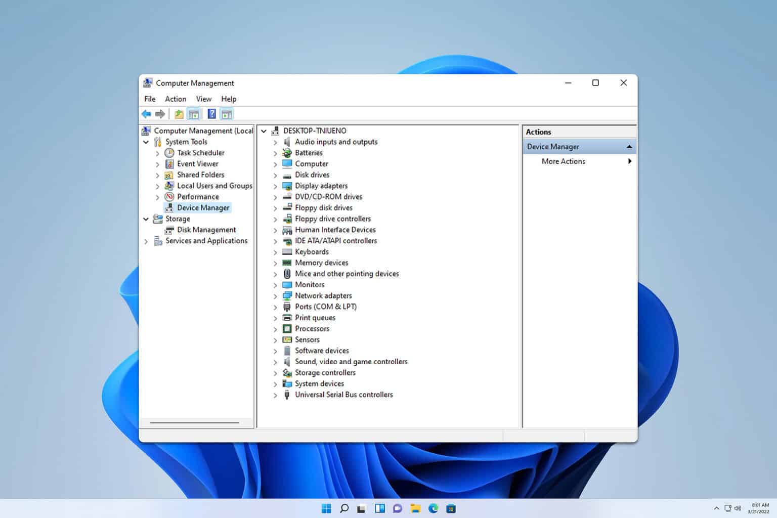Expand the Monitors category
Image resolution: width=777 pixels, height=518 pixels.
click(x=275, y=285)
